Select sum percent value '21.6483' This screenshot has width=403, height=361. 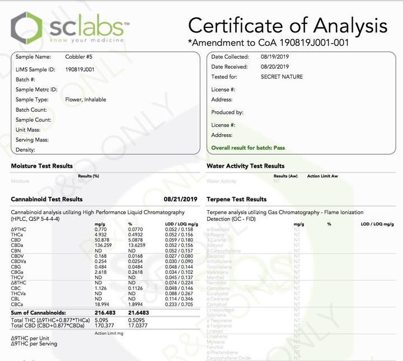pos(139,313)
